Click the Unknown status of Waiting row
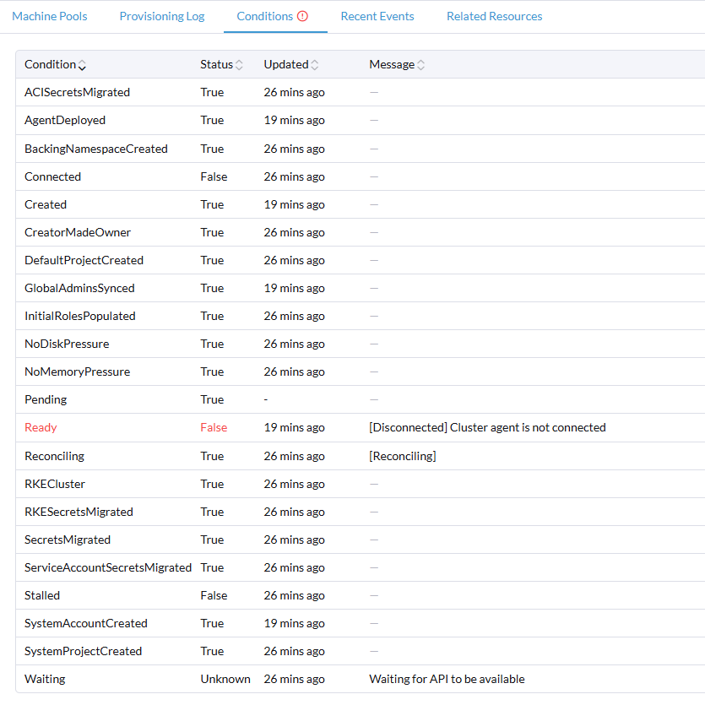The image size is (705, 705). 225,680
